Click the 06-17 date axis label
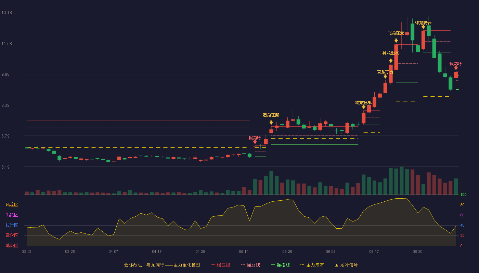This screenshot has width=479, height=273. tap(374, 252)
